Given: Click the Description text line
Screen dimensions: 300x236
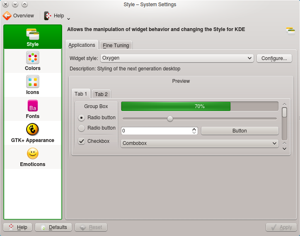Looking at the screenshot, I should pyautogui.click(x=125, y=69).
